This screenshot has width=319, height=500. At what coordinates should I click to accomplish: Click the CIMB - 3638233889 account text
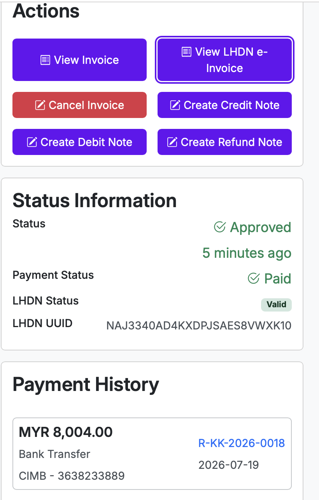[72, 475]
